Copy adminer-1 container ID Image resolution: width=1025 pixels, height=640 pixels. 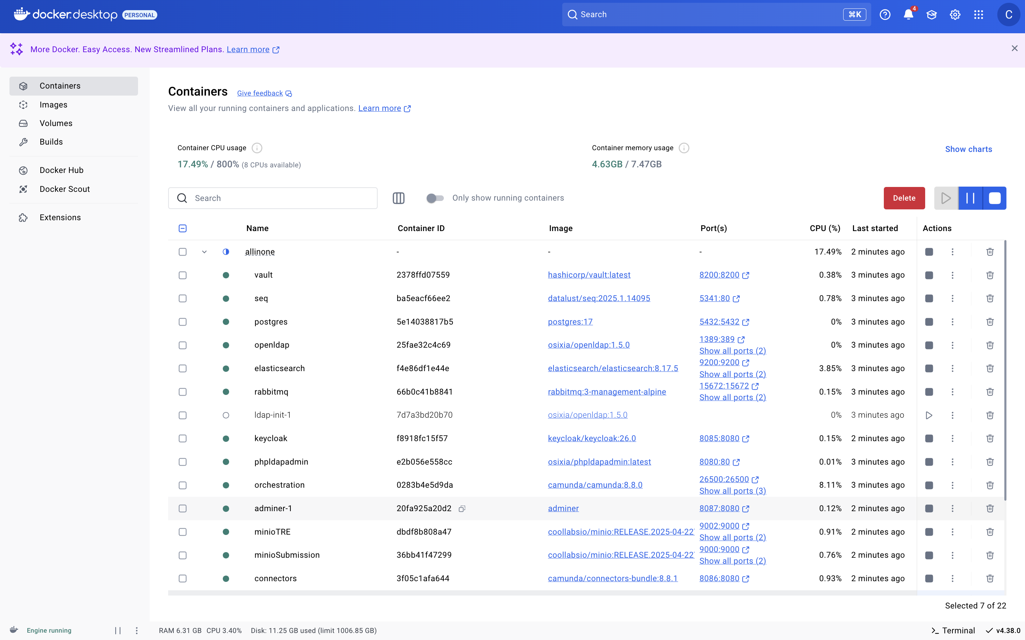pyautogui.click(x=462, y=508)
